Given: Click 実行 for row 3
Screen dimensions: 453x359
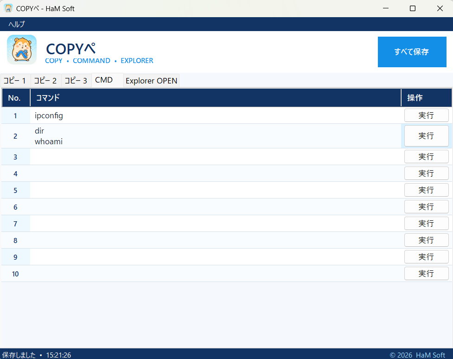Looking at the screenshot, I should (426, 157).
